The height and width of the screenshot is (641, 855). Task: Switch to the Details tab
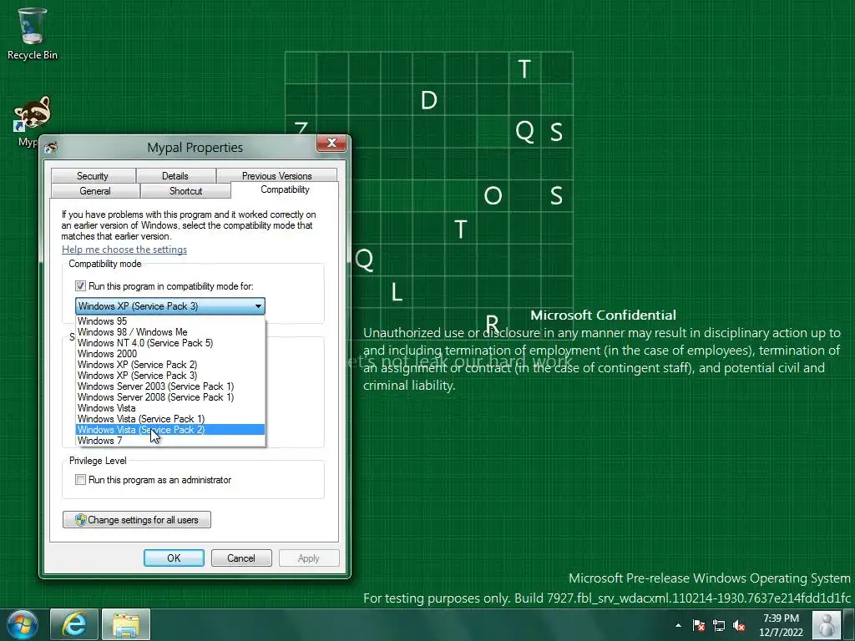tap(175, 175)
